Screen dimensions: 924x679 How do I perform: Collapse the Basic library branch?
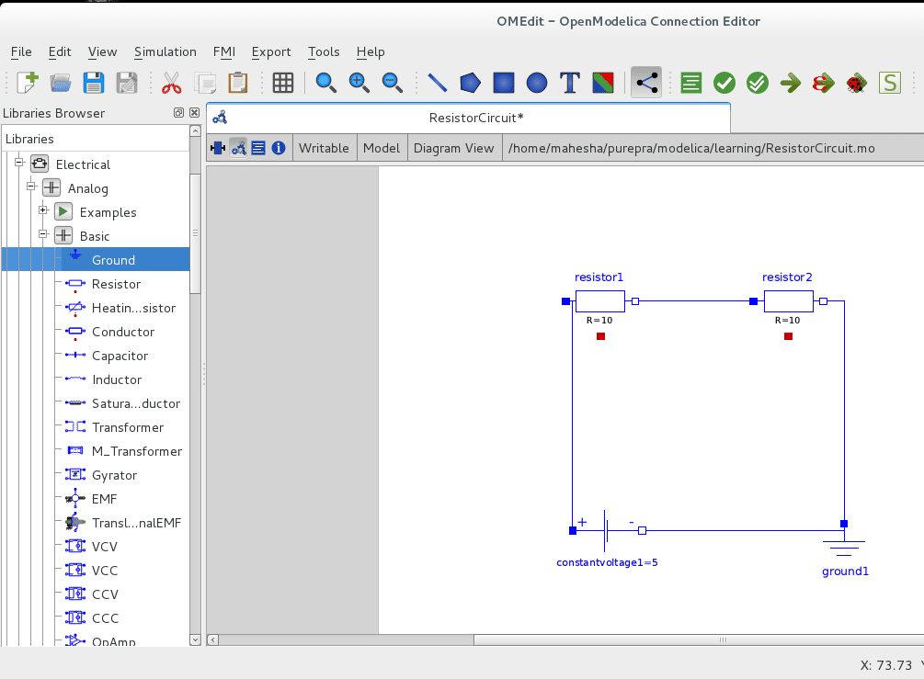(x=42, y=235)
